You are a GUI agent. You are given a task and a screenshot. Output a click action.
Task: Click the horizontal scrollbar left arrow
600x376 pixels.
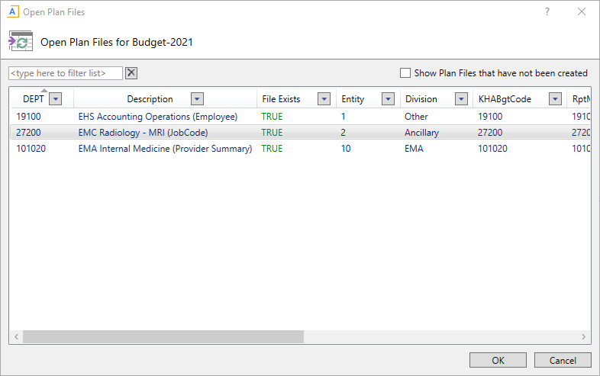(x=16, y=336)
